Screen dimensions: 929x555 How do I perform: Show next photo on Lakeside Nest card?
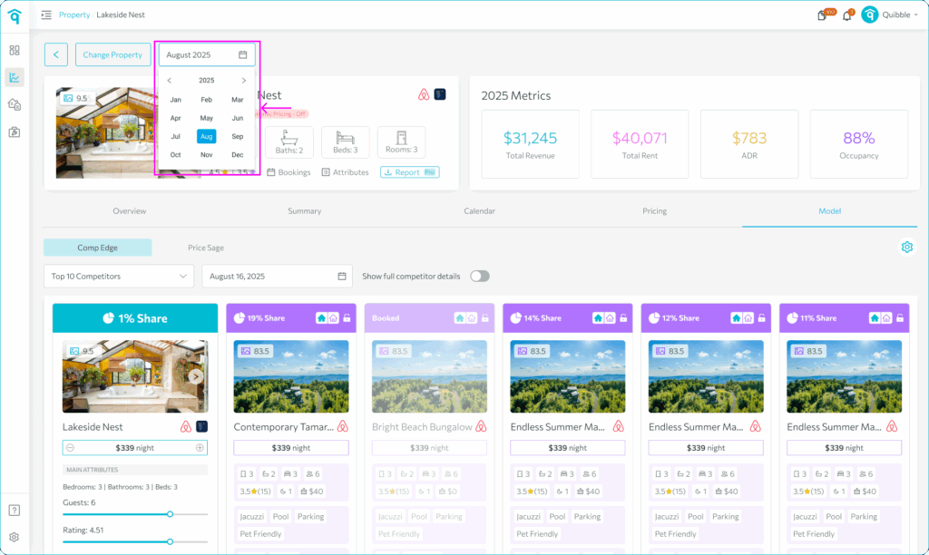(x=196, y=376)
